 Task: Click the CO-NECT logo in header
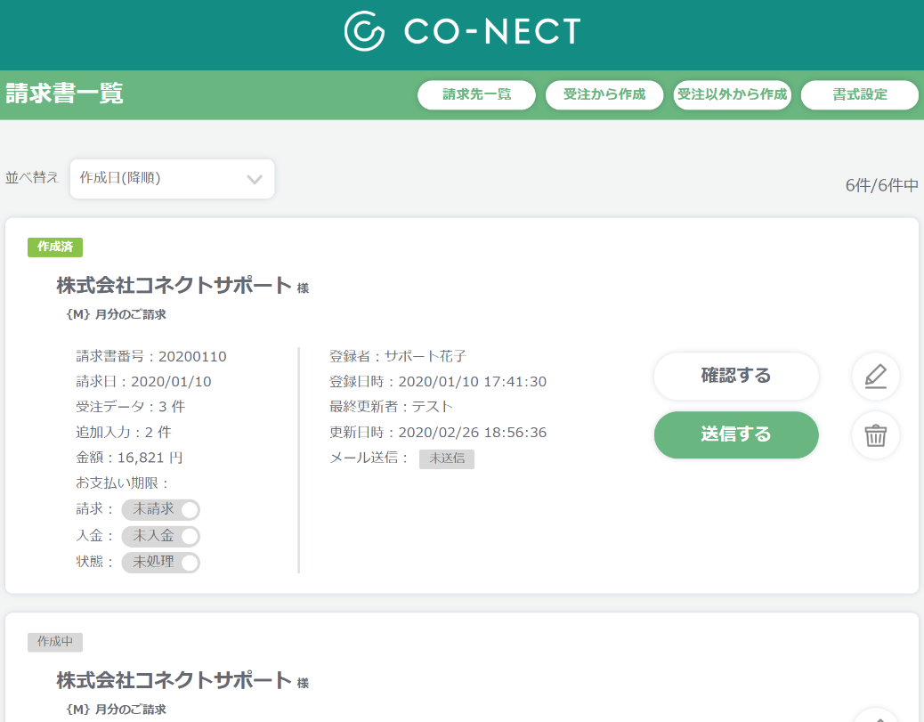[463, 30]
